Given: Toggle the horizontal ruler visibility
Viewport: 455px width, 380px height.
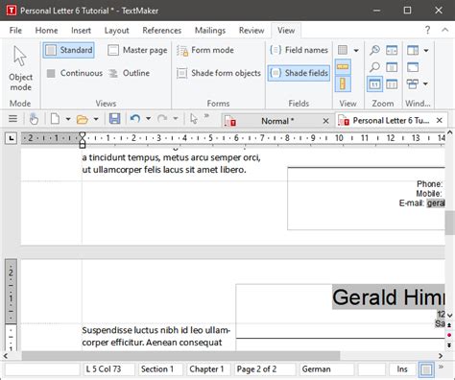Looking at the screenshot, I should [343, 67].
